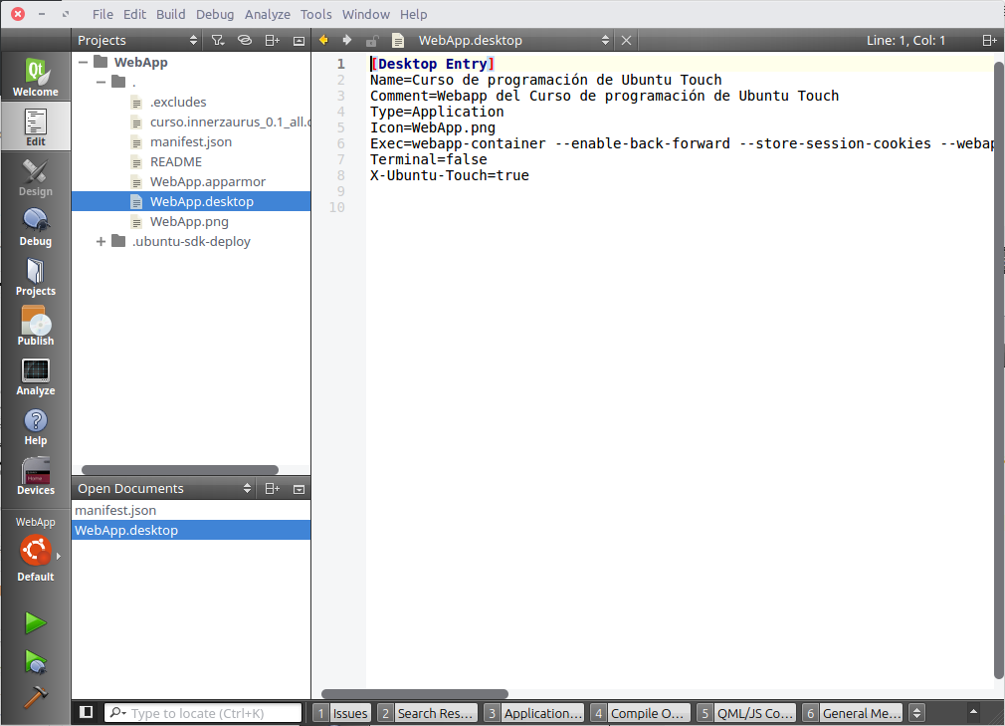Open the filter tree options in Projects panel
The height and width of the screenshot is (726, 1005).
[218, 41]
